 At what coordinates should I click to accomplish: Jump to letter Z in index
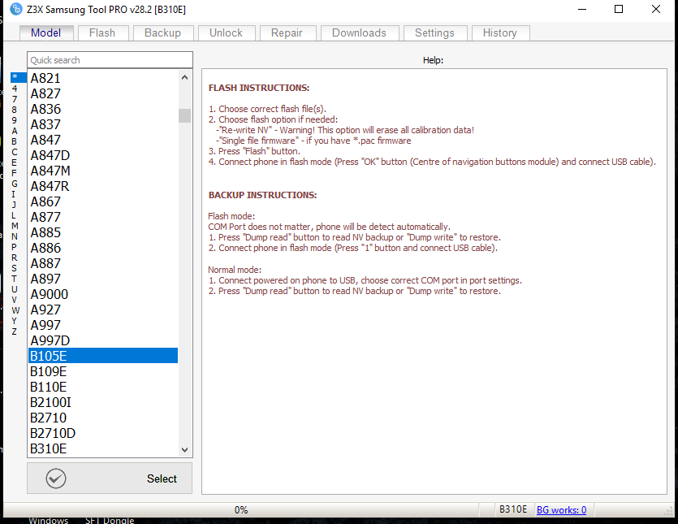point(15,331)
